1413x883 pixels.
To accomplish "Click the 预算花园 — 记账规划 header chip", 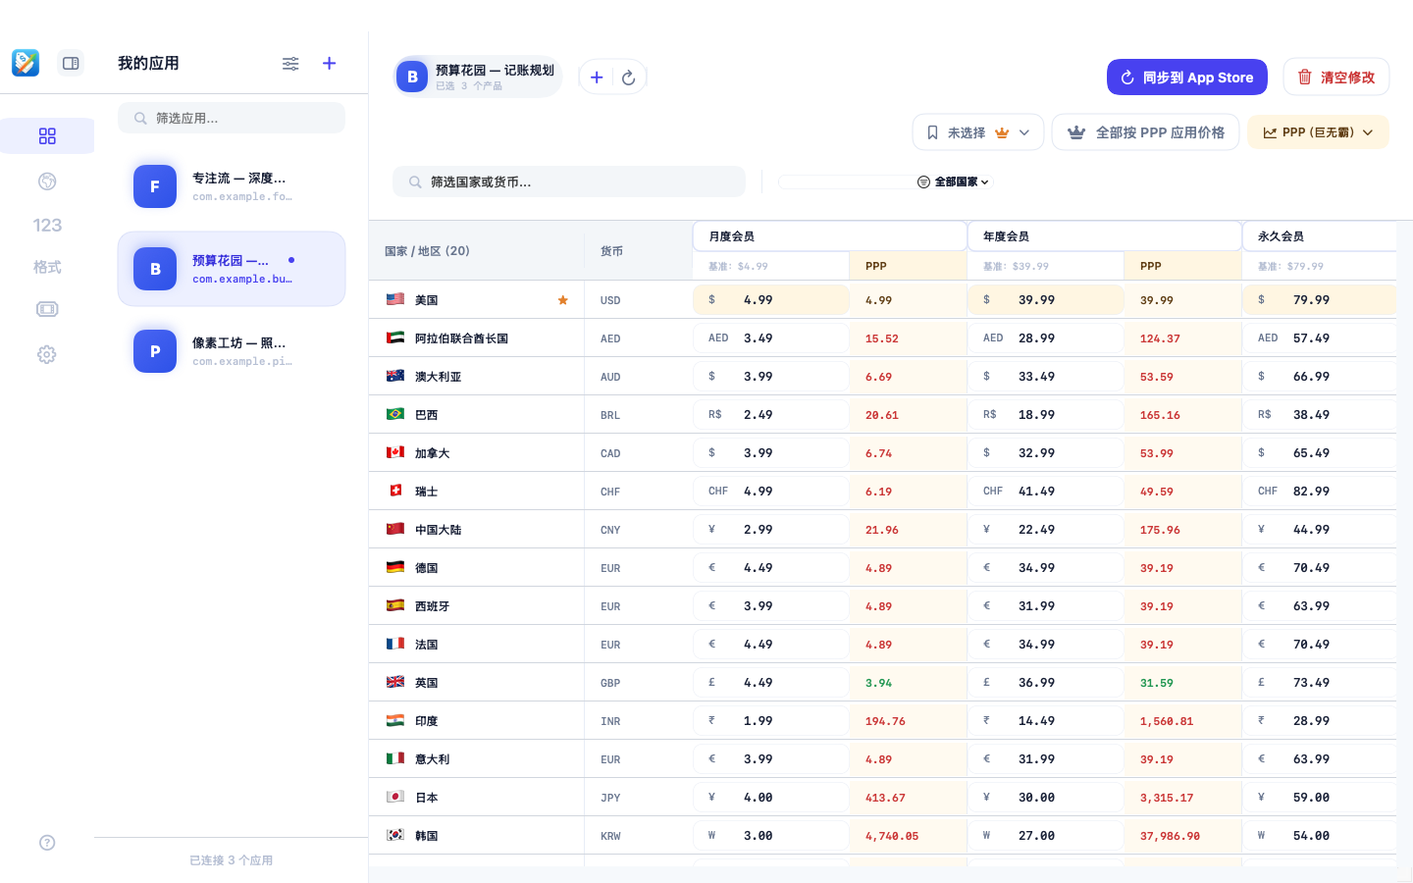I will tap(477, 77).
